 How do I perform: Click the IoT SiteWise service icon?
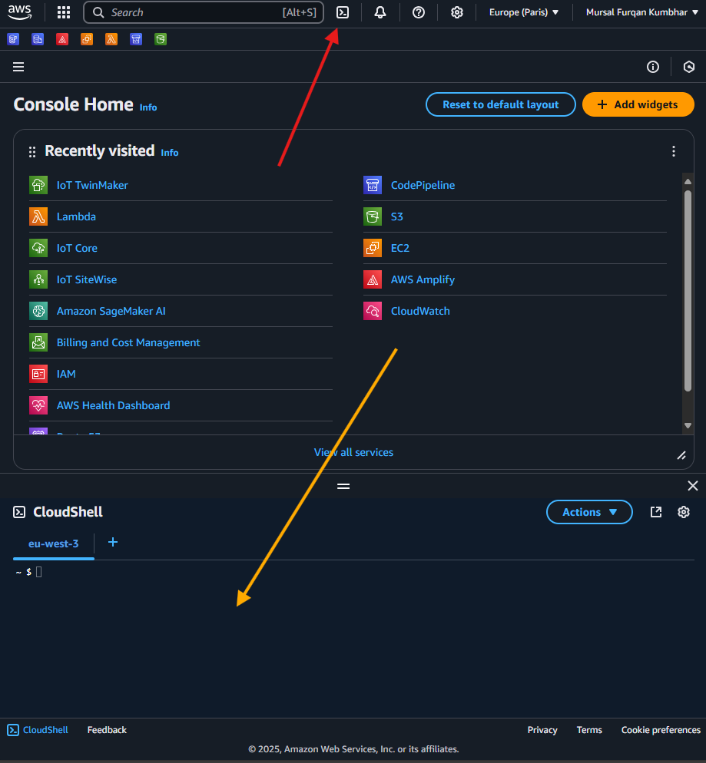(x=38, y=279)
